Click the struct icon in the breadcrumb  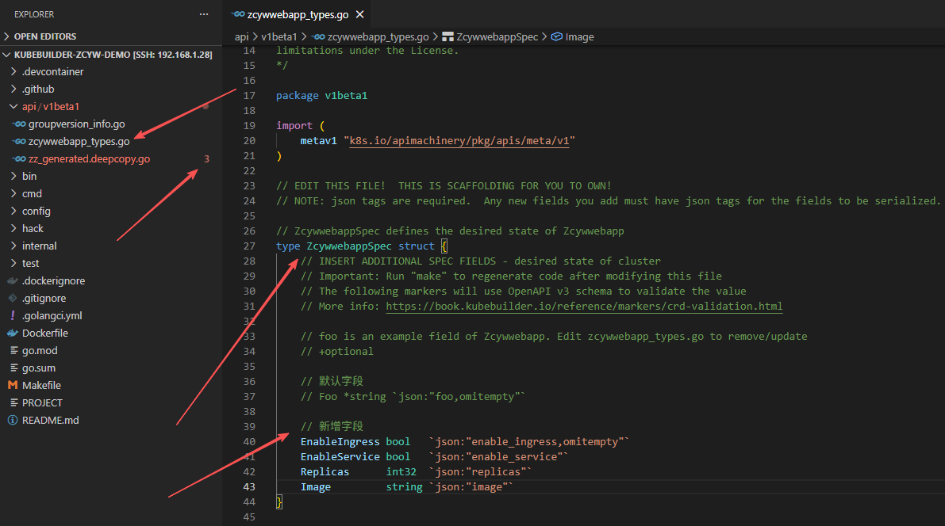(448, 37)
